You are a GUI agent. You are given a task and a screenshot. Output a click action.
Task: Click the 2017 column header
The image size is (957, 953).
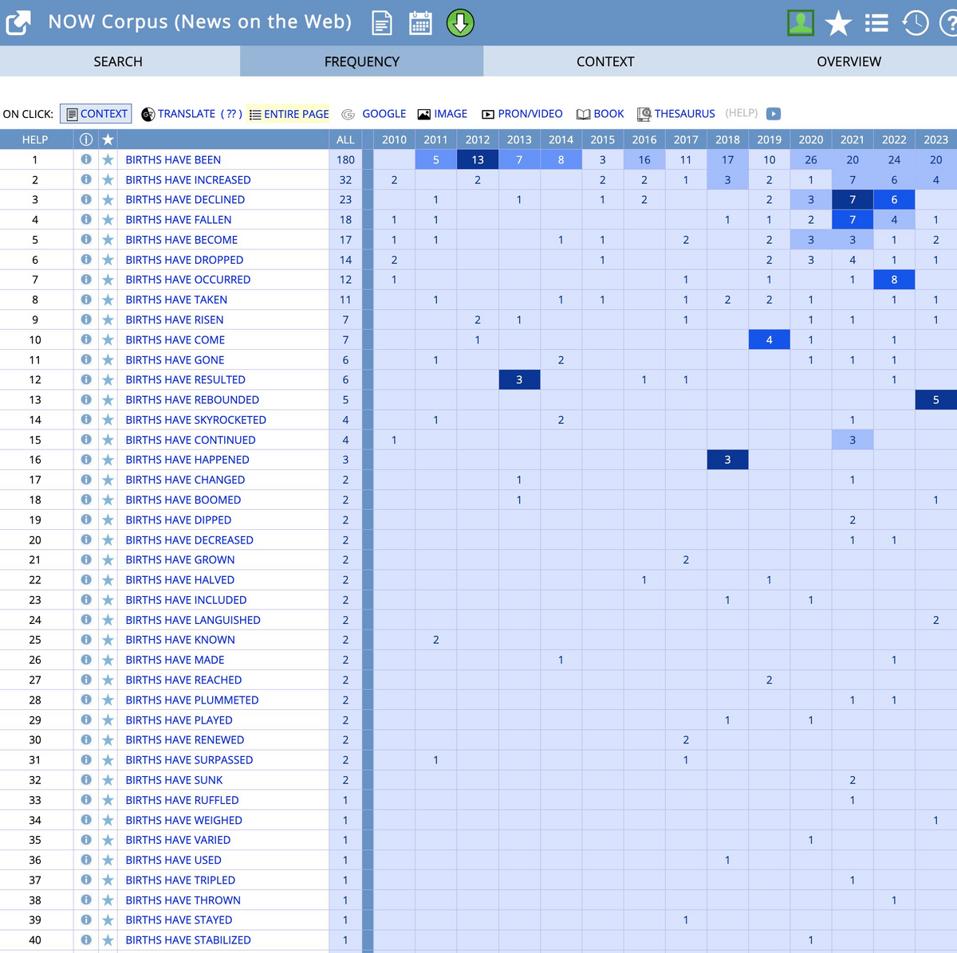686,139
